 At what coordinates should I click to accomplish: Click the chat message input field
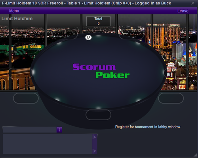coord(30,130)
